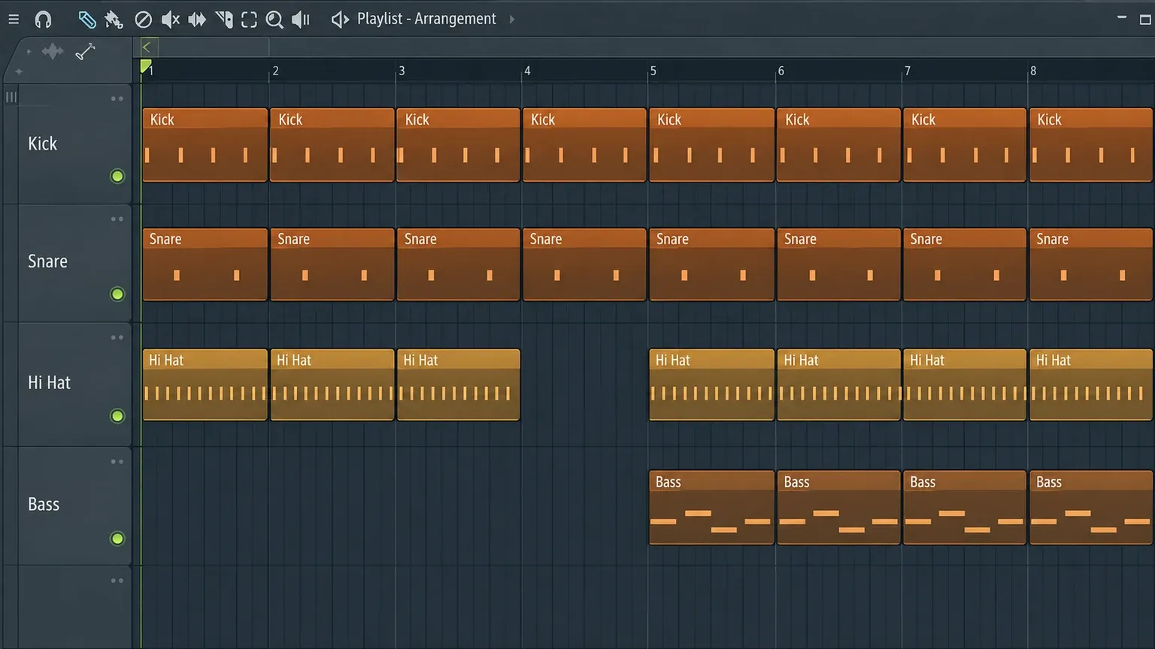Open Hi Hat track options dots
The height and width of the screenshot is (649, 1155).
117,337
